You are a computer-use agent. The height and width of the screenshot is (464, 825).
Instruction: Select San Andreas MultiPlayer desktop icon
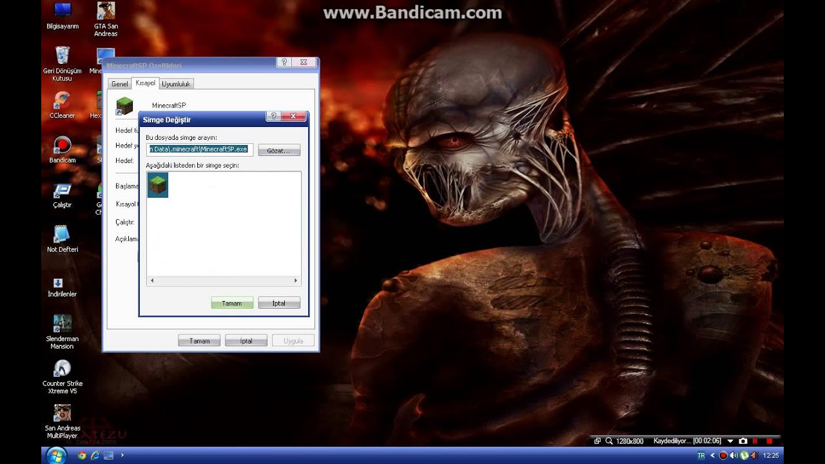coord(63,421)
